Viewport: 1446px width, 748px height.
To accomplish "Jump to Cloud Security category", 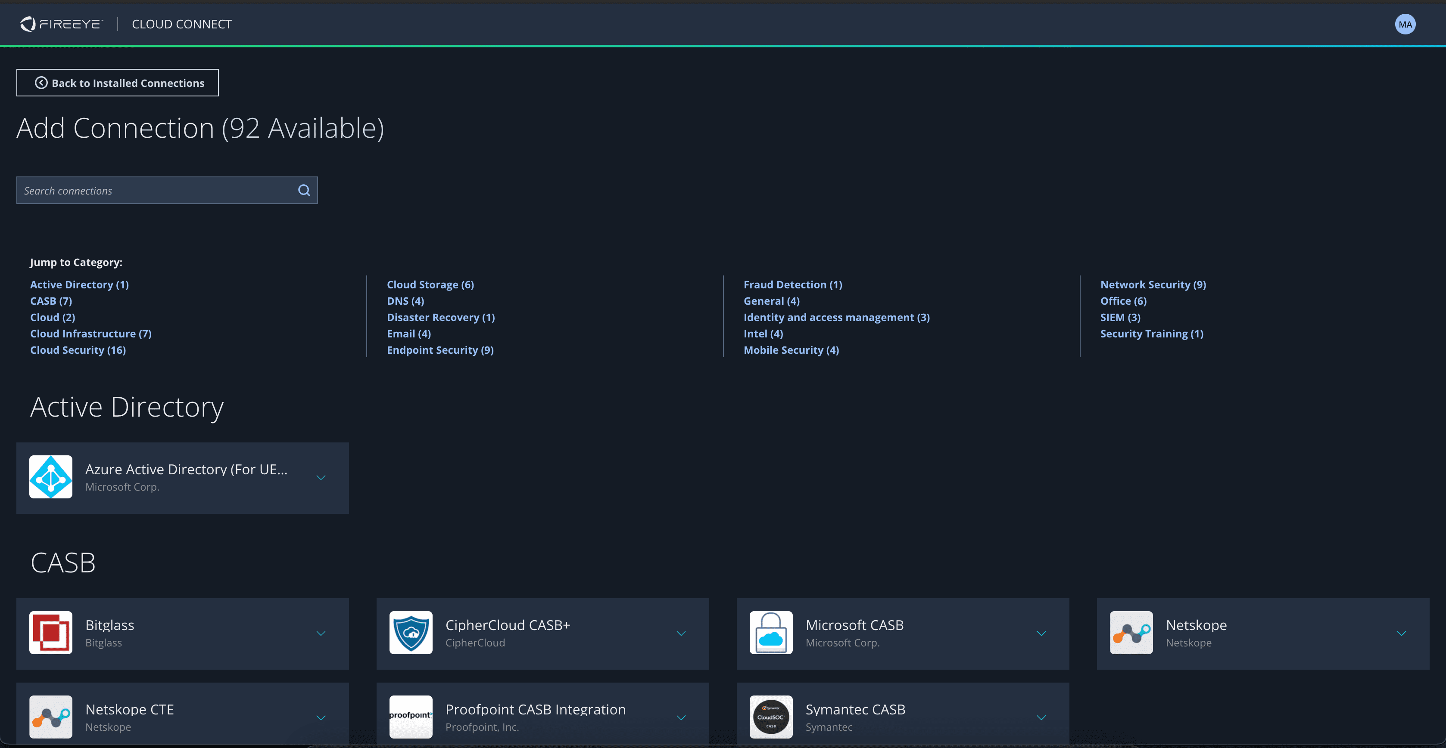I will point(78,350).
